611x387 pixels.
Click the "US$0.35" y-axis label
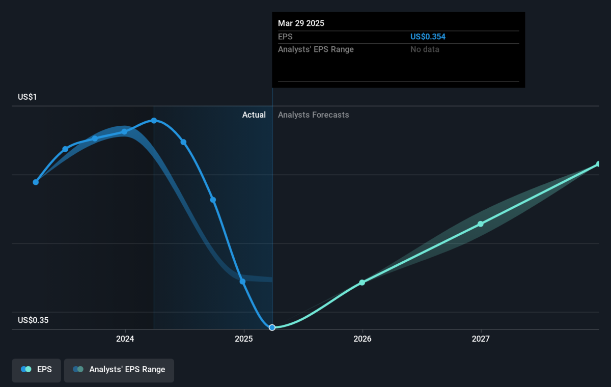pyautogui.click(x=34, y=320)
